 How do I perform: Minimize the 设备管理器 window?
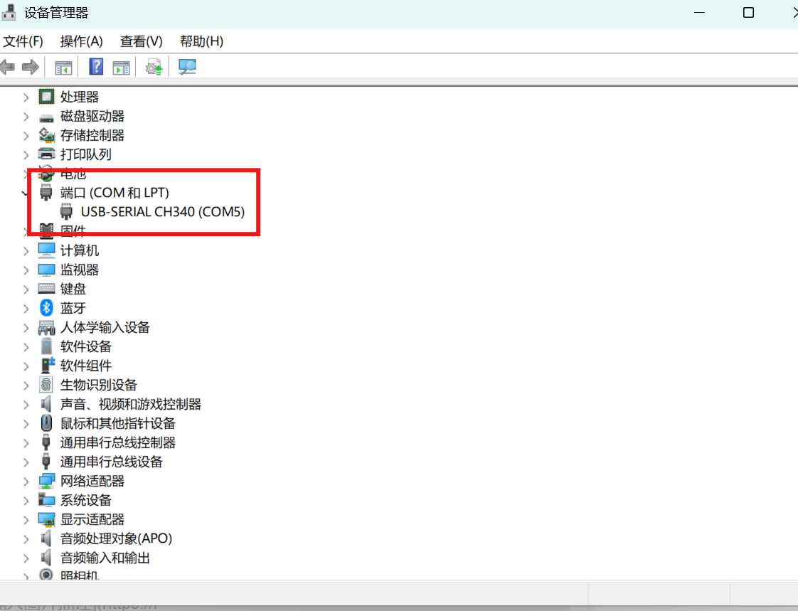click(700, 12)
